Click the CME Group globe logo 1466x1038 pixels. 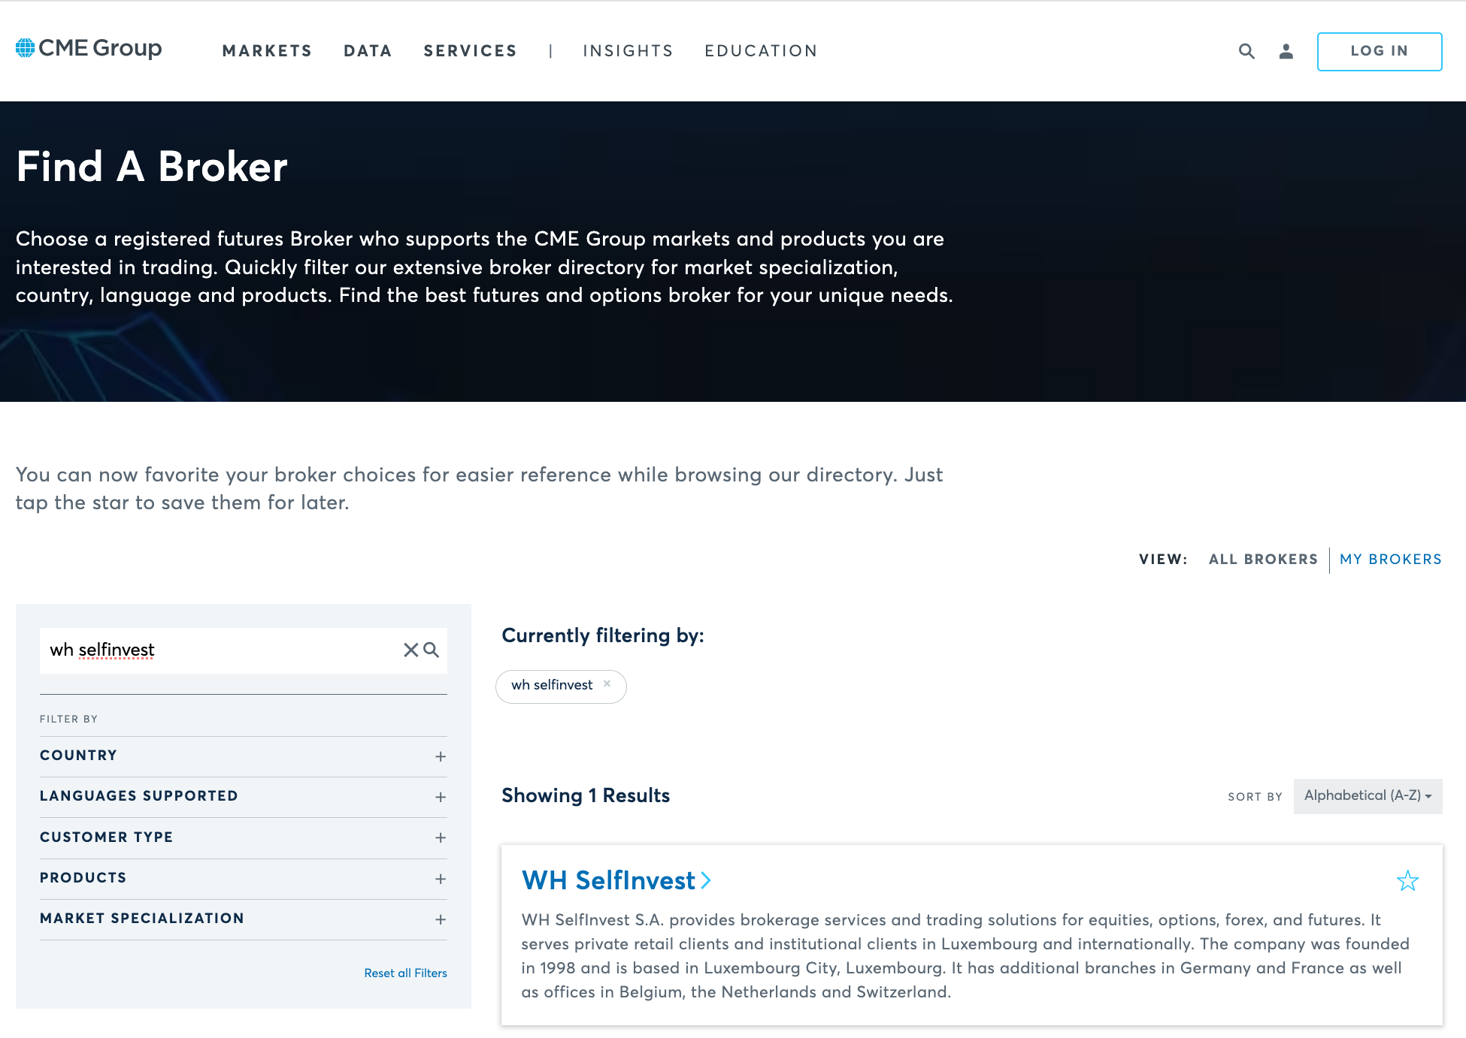click(26, 48)
